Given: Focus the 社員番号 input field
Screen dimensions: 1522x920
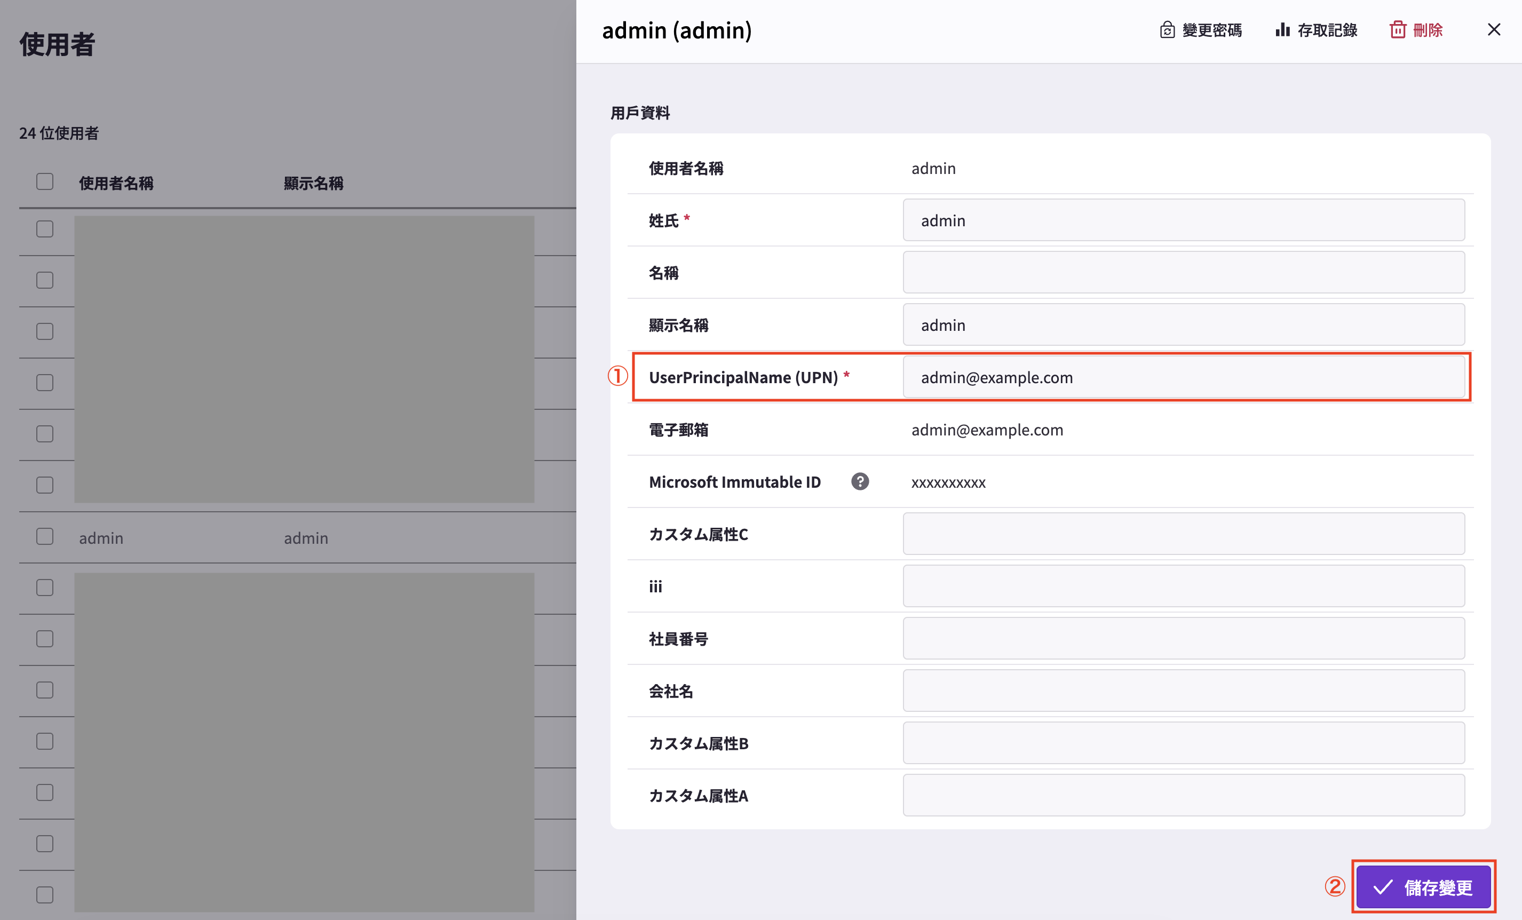Looking at the screenshot, I should (x=1184, y=638).
